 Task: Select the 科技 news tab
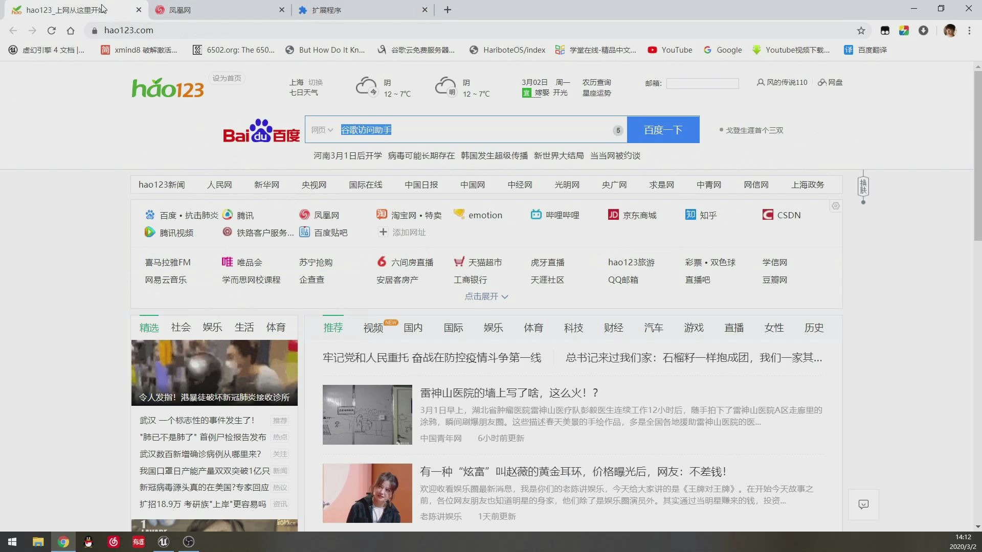[x=574, y=328]
